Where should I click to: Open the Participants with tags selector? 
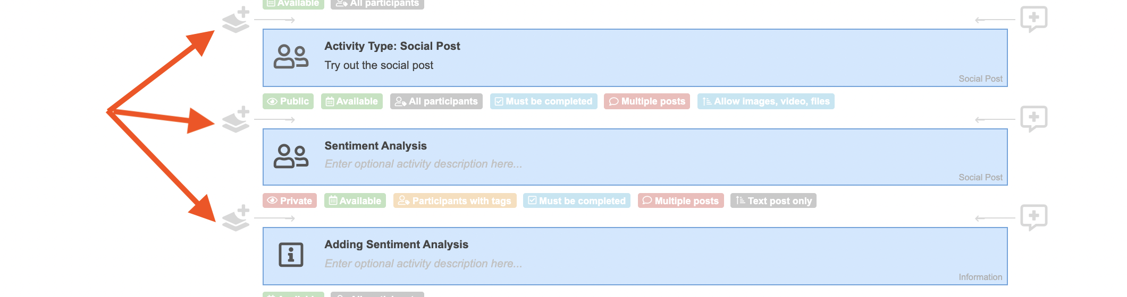point(455,201)
